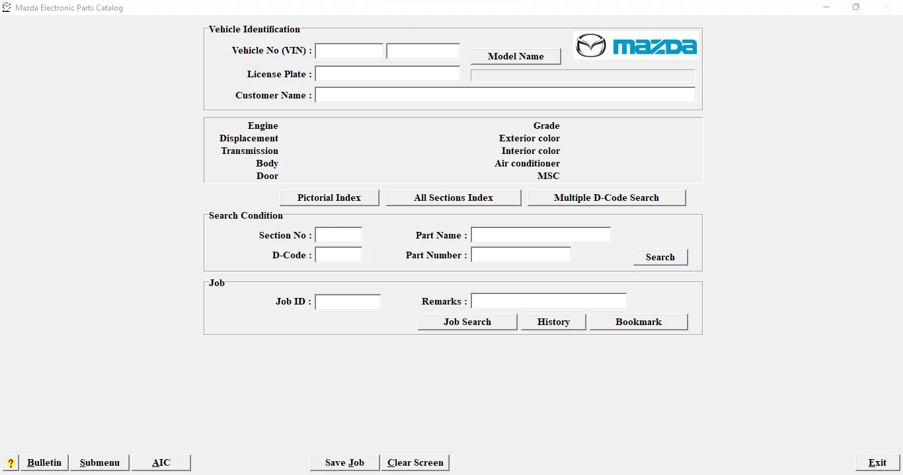Open Multiple D-Code Search

[606, 198]
